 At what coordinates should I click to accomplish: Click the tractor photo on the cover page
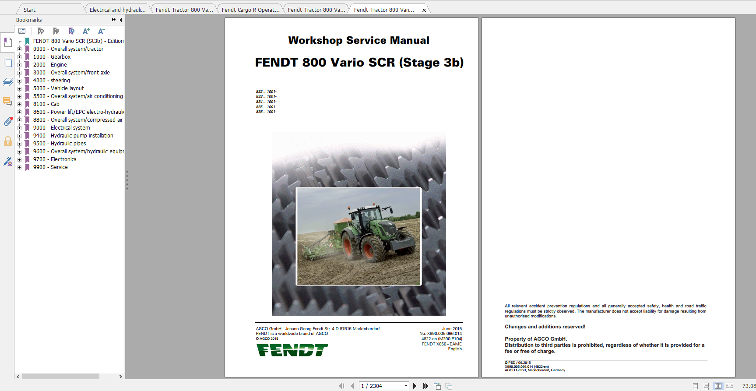click(359, 236)
